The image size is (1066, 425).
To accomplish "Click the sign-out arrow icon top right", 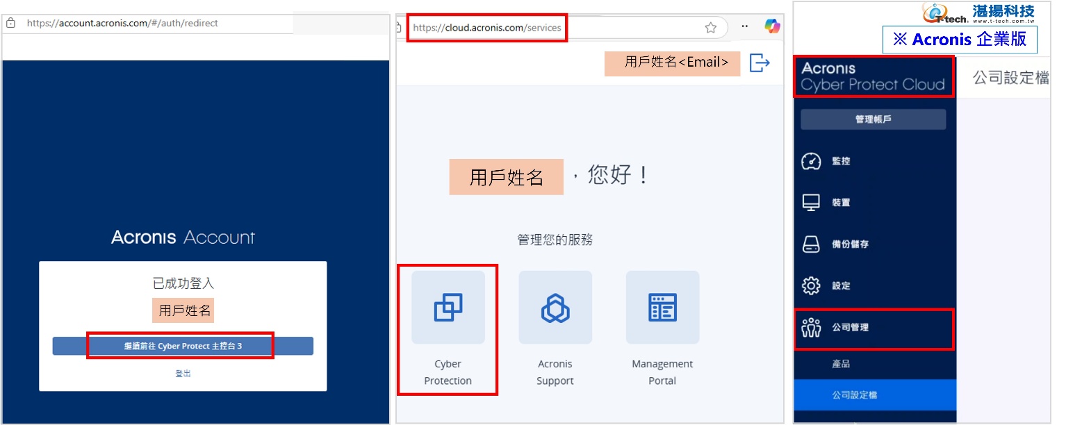I will (760, 63).
